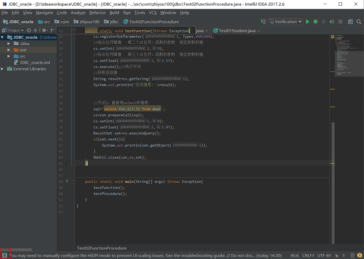This screenshot has height=259, width=364.
Task: Switch to the Test01Student.java tab
Action: [x=237, y=31]
